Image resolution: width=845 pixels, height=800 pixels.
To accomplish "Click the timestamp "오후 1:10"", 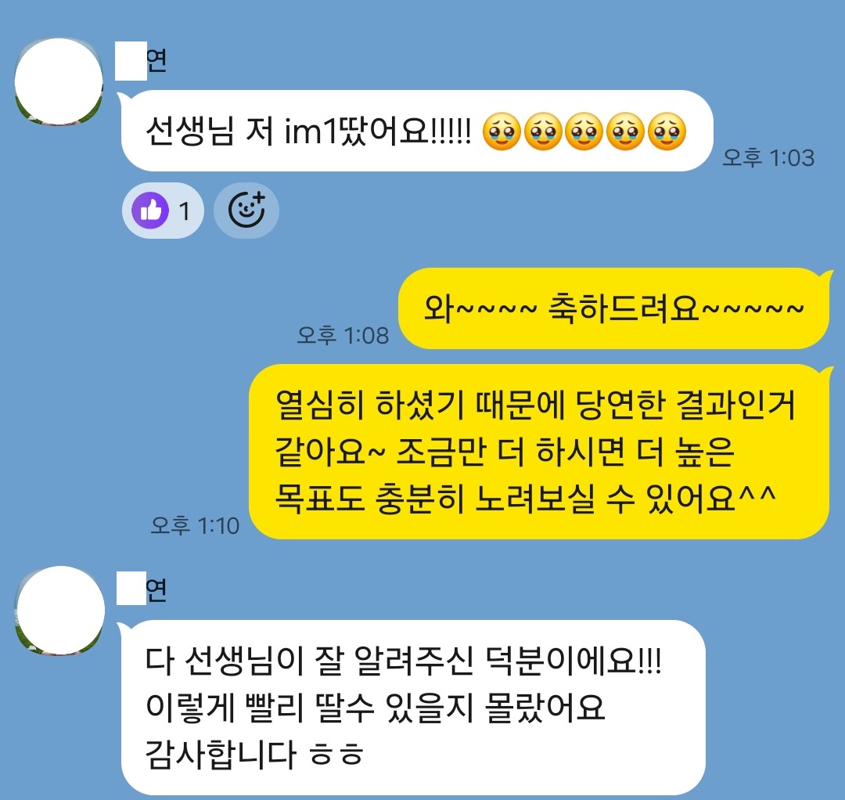I will point(195,525).
